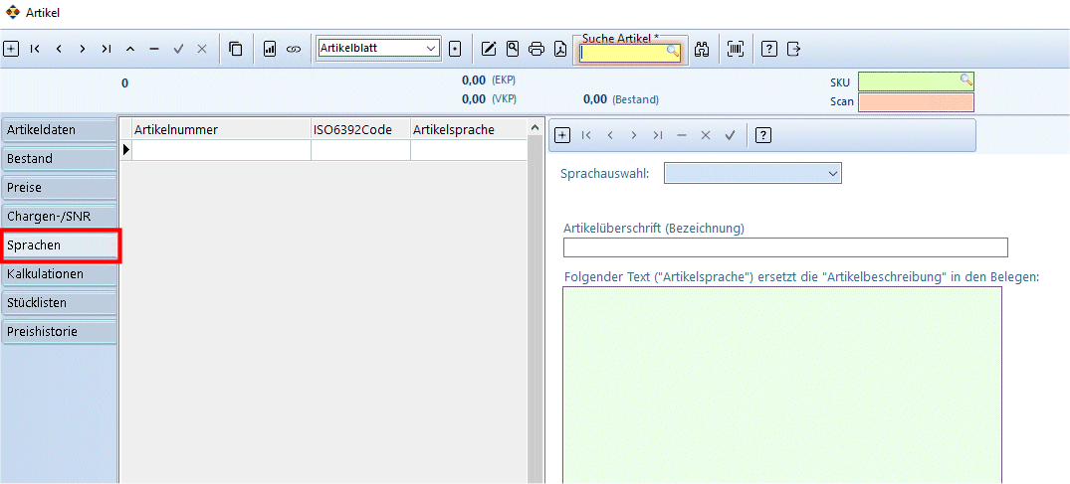Click the magnifier in the SKU field
This screenshot has width=1070, height=484.
pos(966,80)
